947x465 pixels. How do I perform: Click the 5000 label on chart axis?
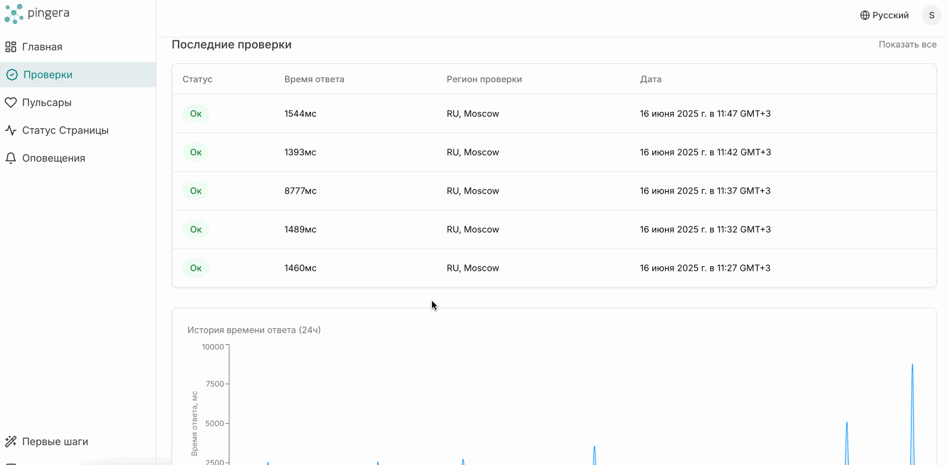[x=215, y=424]
